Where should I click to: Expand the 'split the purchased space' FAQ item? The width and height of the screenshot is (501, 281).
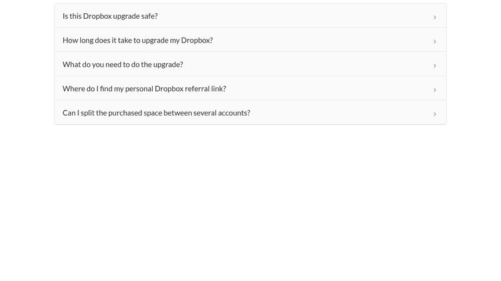coord(250,113)
